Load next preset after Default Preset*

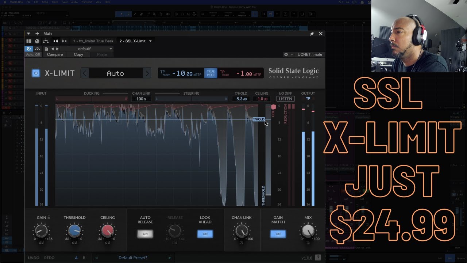tap(170, 258)
